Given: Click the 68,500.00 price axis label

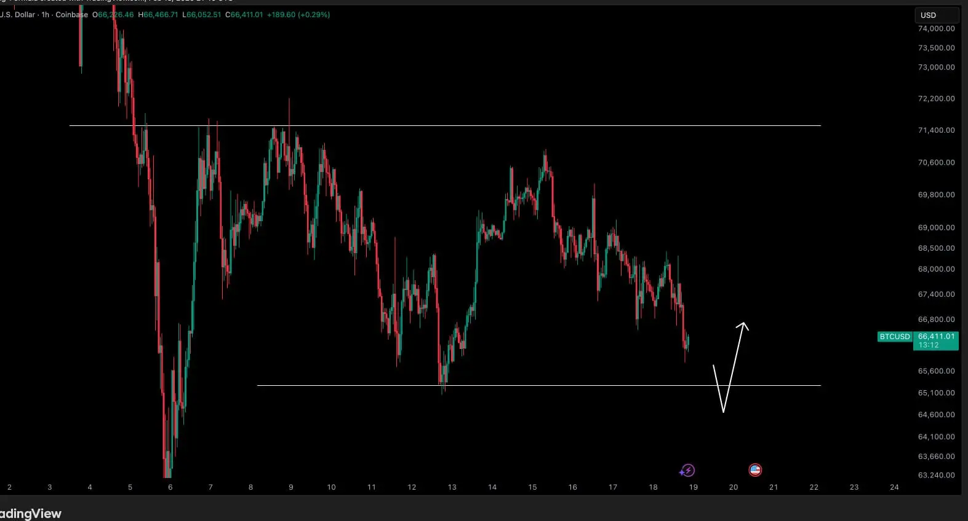Looking at the screenshot, I should click(936, 248).
